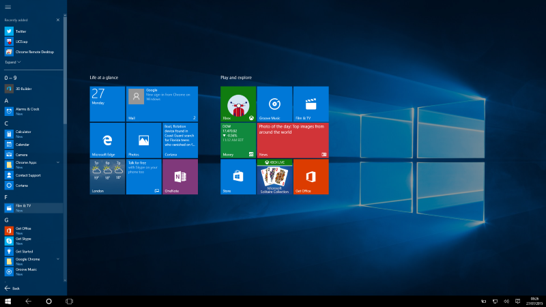Image resolution: width=546 pixels, height=307 pixels.
Task: Open Alarms & Clock app
Action: (x=33, y=111)
